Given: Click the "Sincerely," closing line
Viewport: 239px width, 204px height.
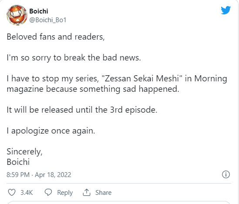Looking at the screenshot, I should pyautogui.click(x=24, y=152).
